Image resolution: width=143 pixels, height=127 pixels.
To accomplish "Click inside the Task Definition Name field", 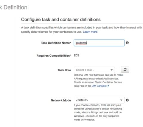I will [x=99, y=43].
